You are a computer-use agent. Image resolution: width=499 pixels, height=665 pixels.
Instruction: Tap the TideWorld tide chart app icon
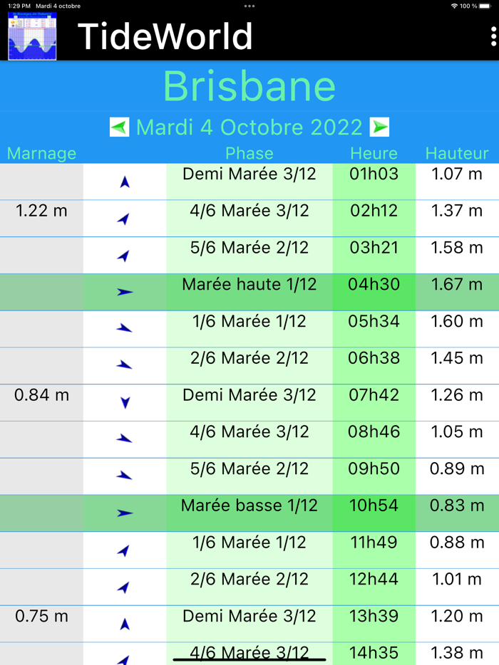[32, 36]
